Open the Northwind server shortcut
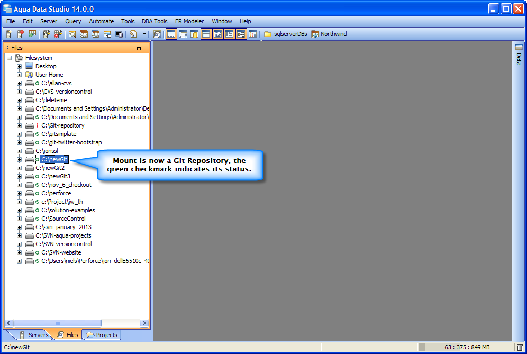 point(329,34)
